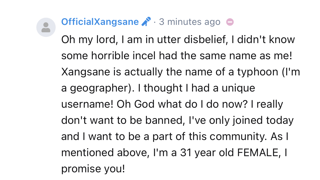Open the OfficialXangsane profile menu
The width and height of the screenshot is (320, 180).
[x=100, y=22]
